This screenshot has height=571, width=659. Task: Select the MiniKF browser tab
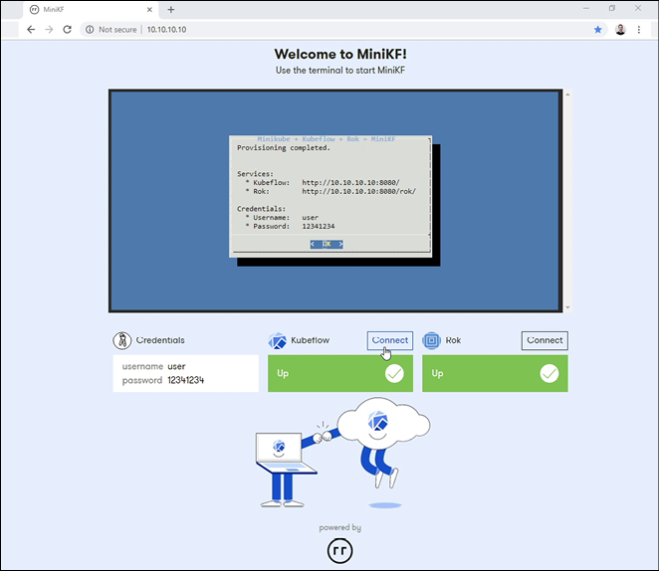tap(91, 9)
